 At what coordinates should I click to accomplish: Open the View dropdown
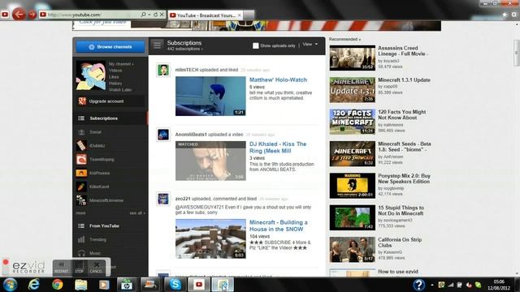point(310,45)
